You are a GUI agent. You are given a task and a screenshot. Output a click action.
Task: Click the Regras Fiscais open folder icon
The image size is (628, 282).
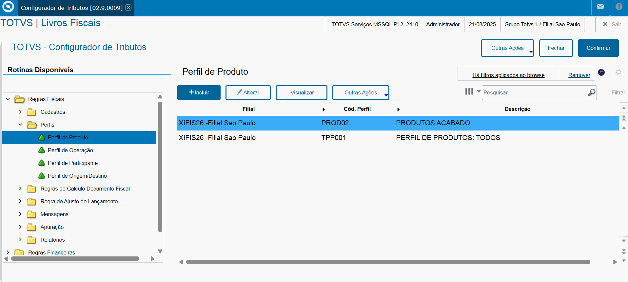20,99
